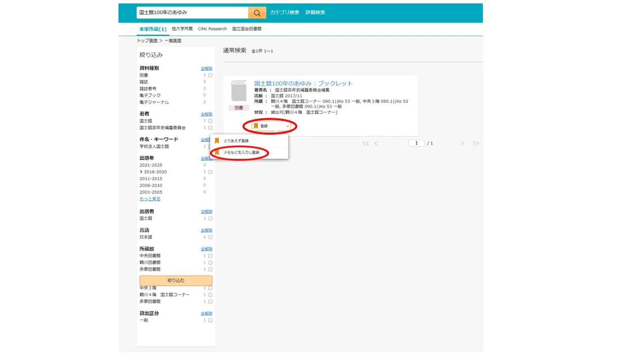The image size is (632, 355).
Task: Jump to the last results page
Action: tap(475, 143)
